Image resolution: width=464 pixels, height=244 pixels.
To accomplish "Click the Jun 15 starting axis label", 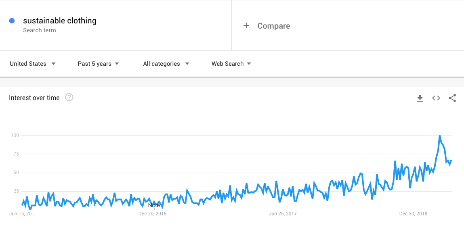I will coord(22,214).
